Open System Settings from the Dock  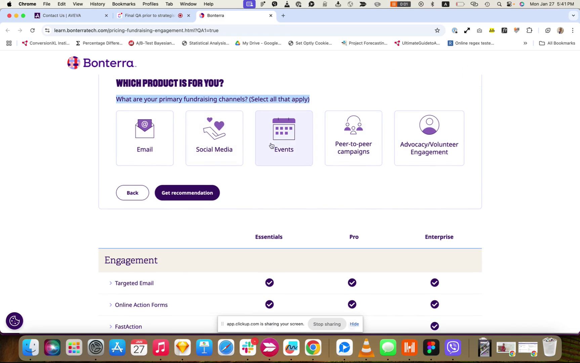[96, 348]
